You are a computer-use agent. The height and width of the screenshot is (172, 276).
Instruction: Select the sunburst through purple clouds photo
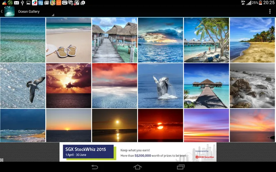click(69, 86)
